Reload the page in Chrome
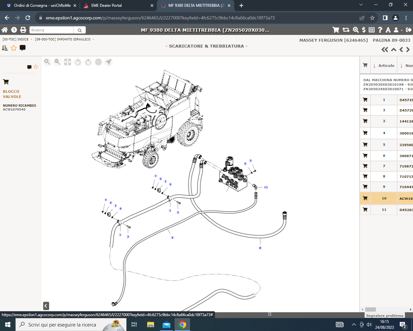This screenshot has height=331, width=413. coord(28,18)
